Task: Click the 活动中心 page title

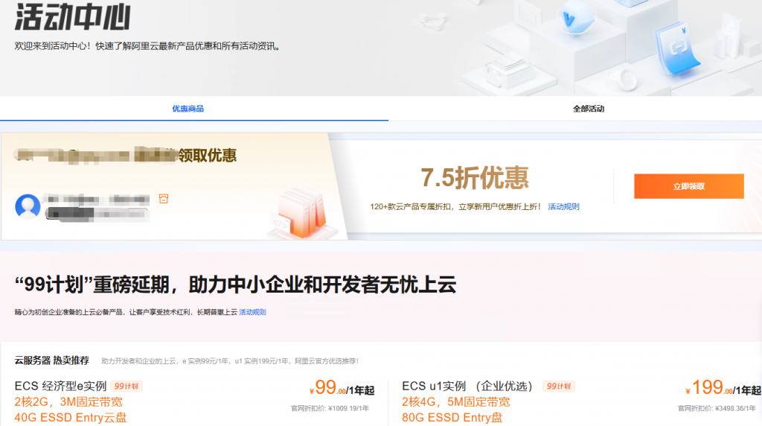Action: click(72, 16)
